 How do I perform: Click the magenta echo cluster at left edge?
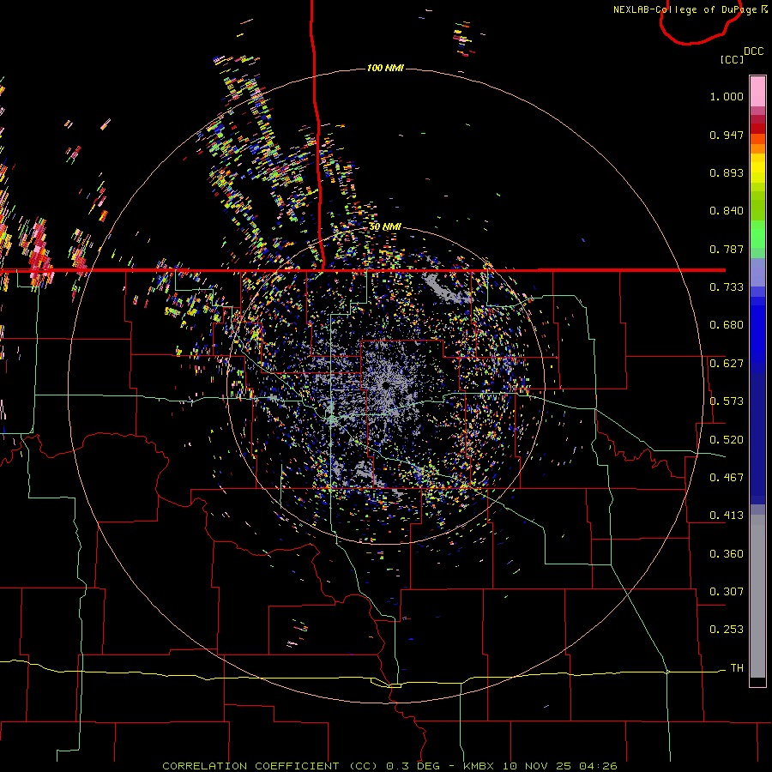tap(39, 256)
